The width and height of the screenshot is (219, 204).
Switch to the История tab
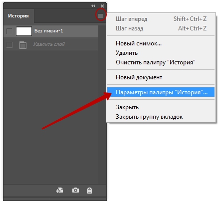(x=18, y=16)
